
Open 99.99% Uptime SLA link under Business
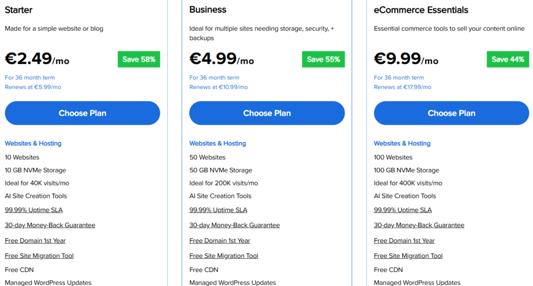(218, 210)
